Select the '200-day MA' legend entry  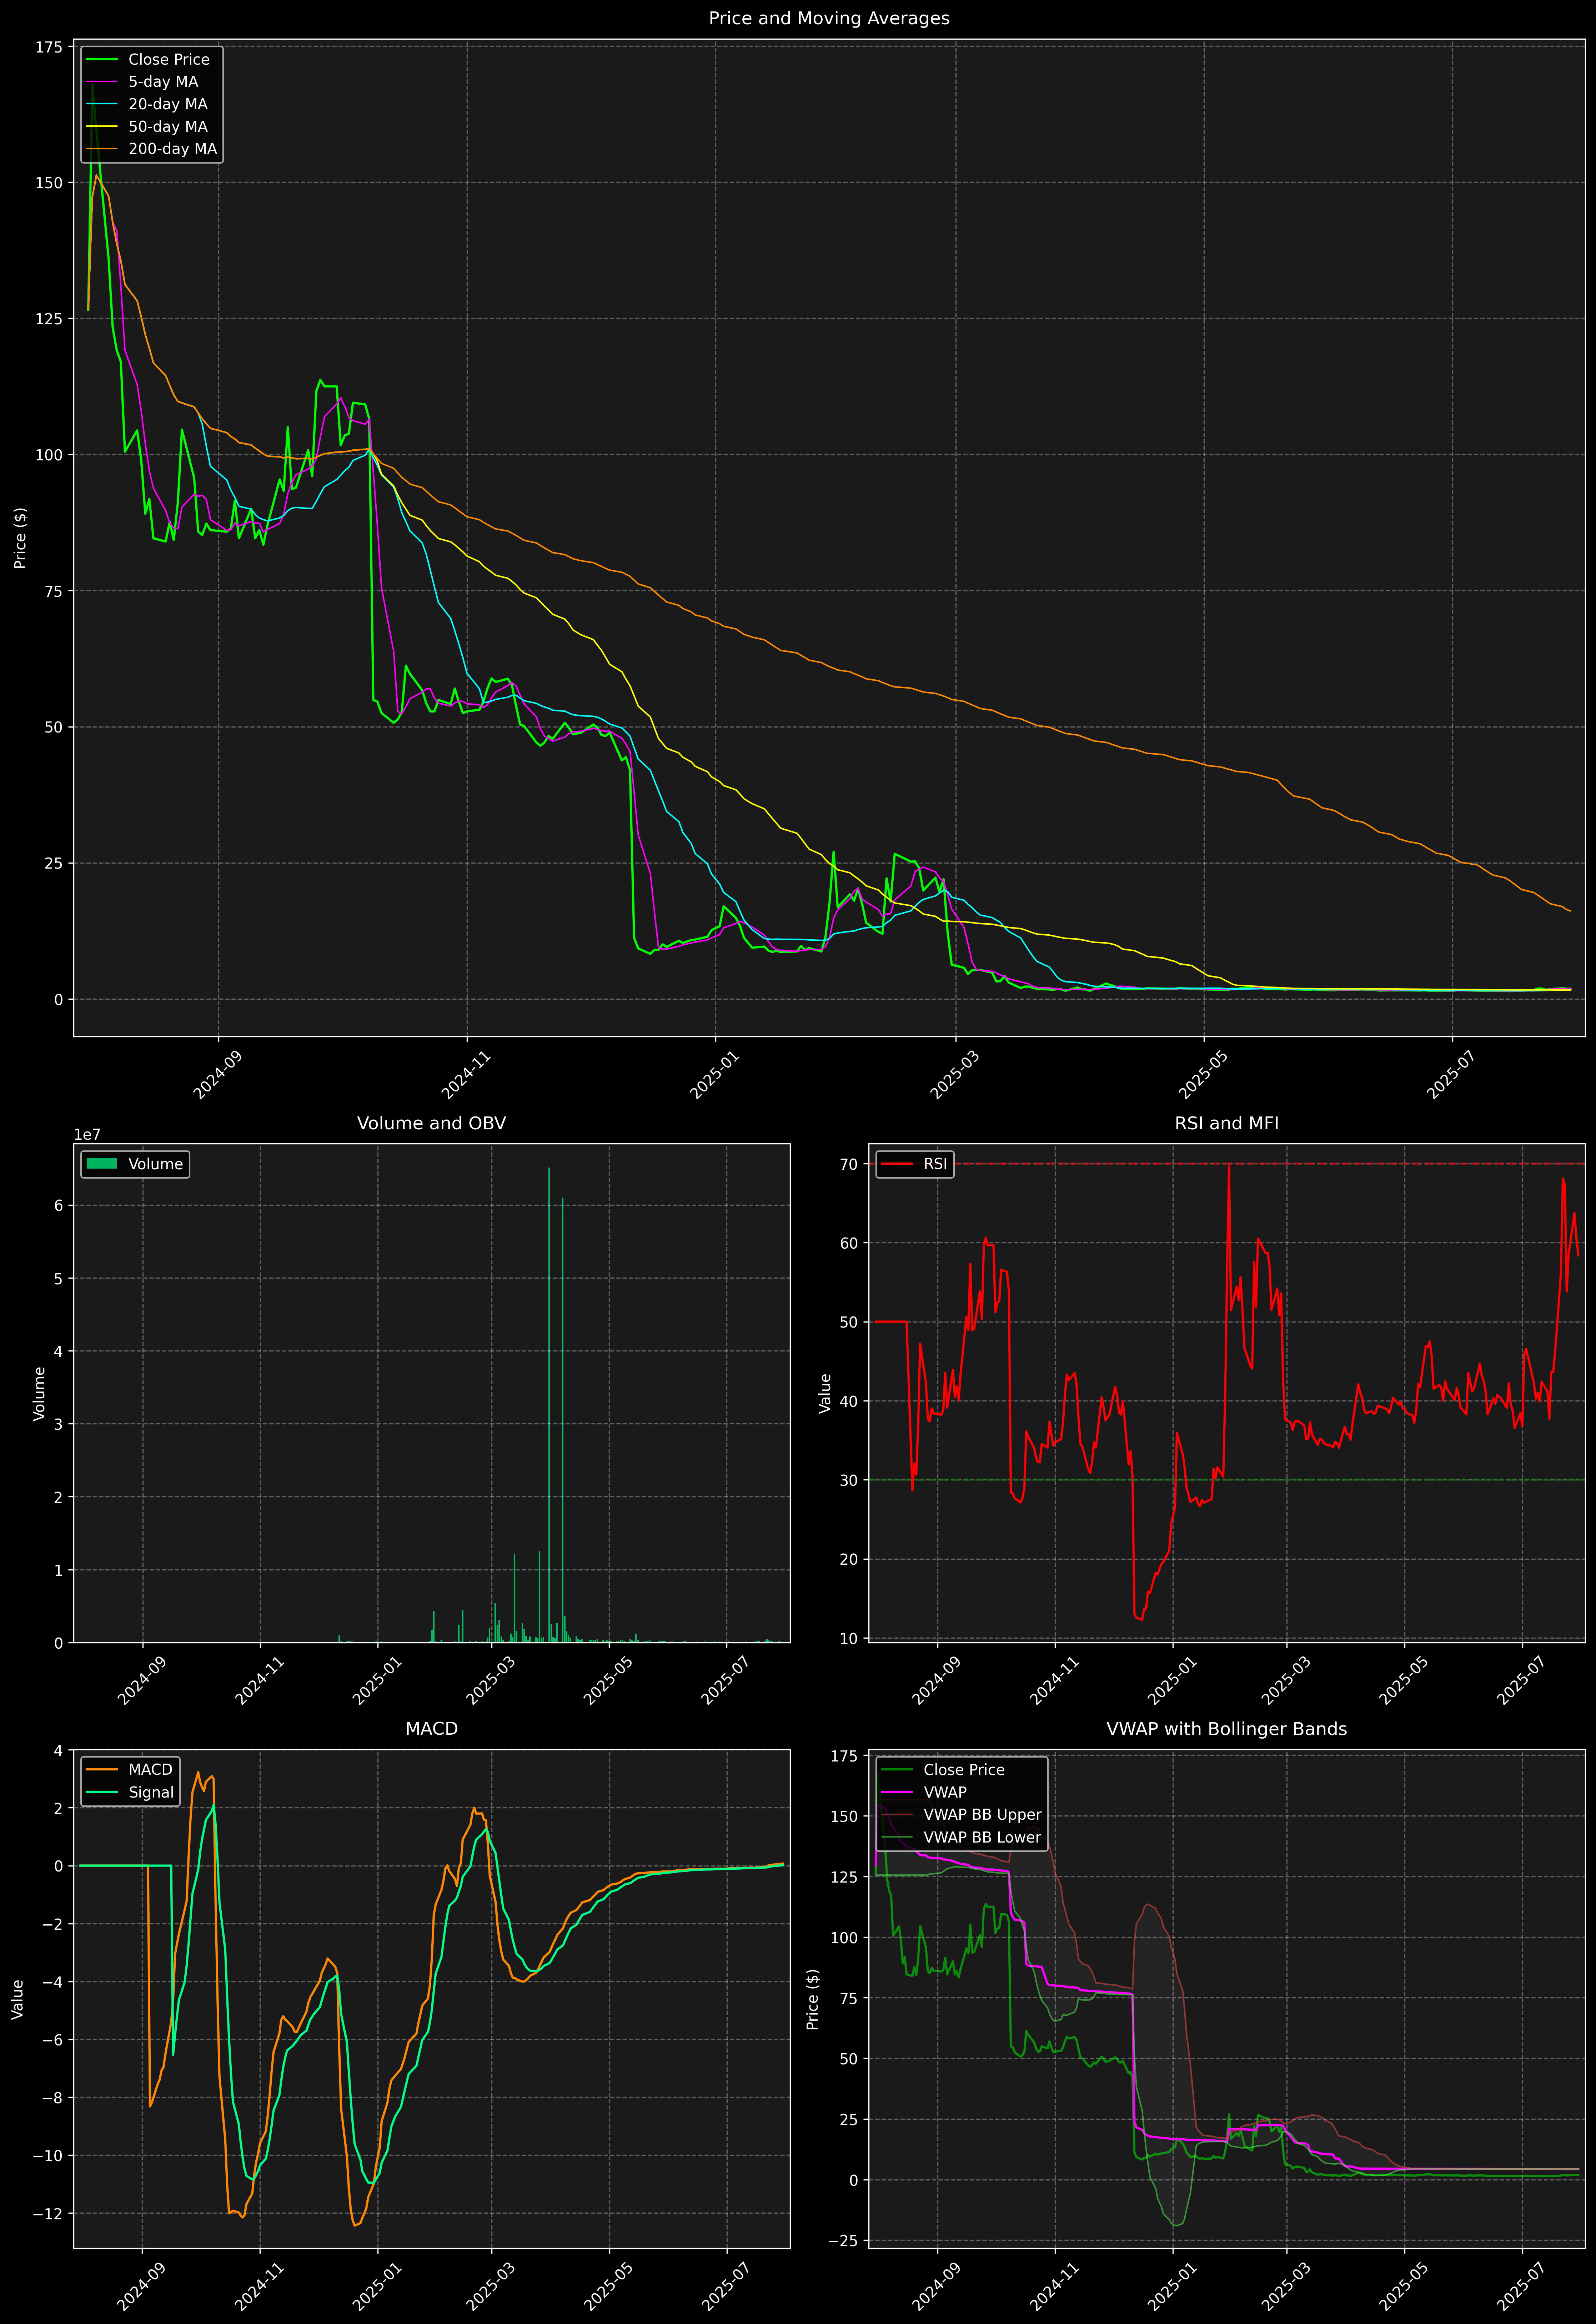(172, 149)
